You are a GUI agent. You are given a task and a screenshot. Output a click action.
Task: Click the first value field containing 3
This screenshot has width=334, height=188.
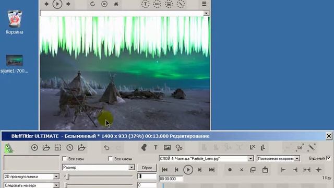(147, 176)
